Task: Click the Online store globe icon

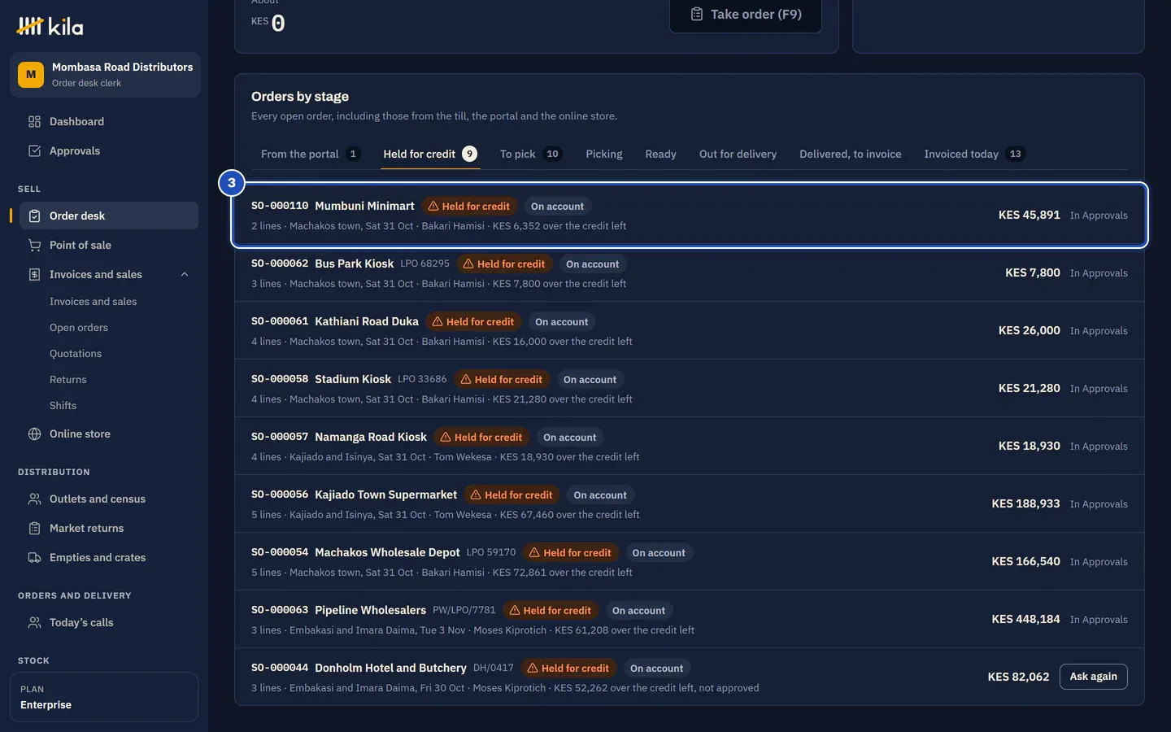Action: [34, 434]
